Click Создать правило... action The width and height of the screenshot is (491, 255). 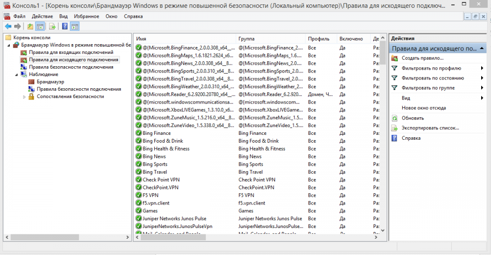click(x=422, y=58)
